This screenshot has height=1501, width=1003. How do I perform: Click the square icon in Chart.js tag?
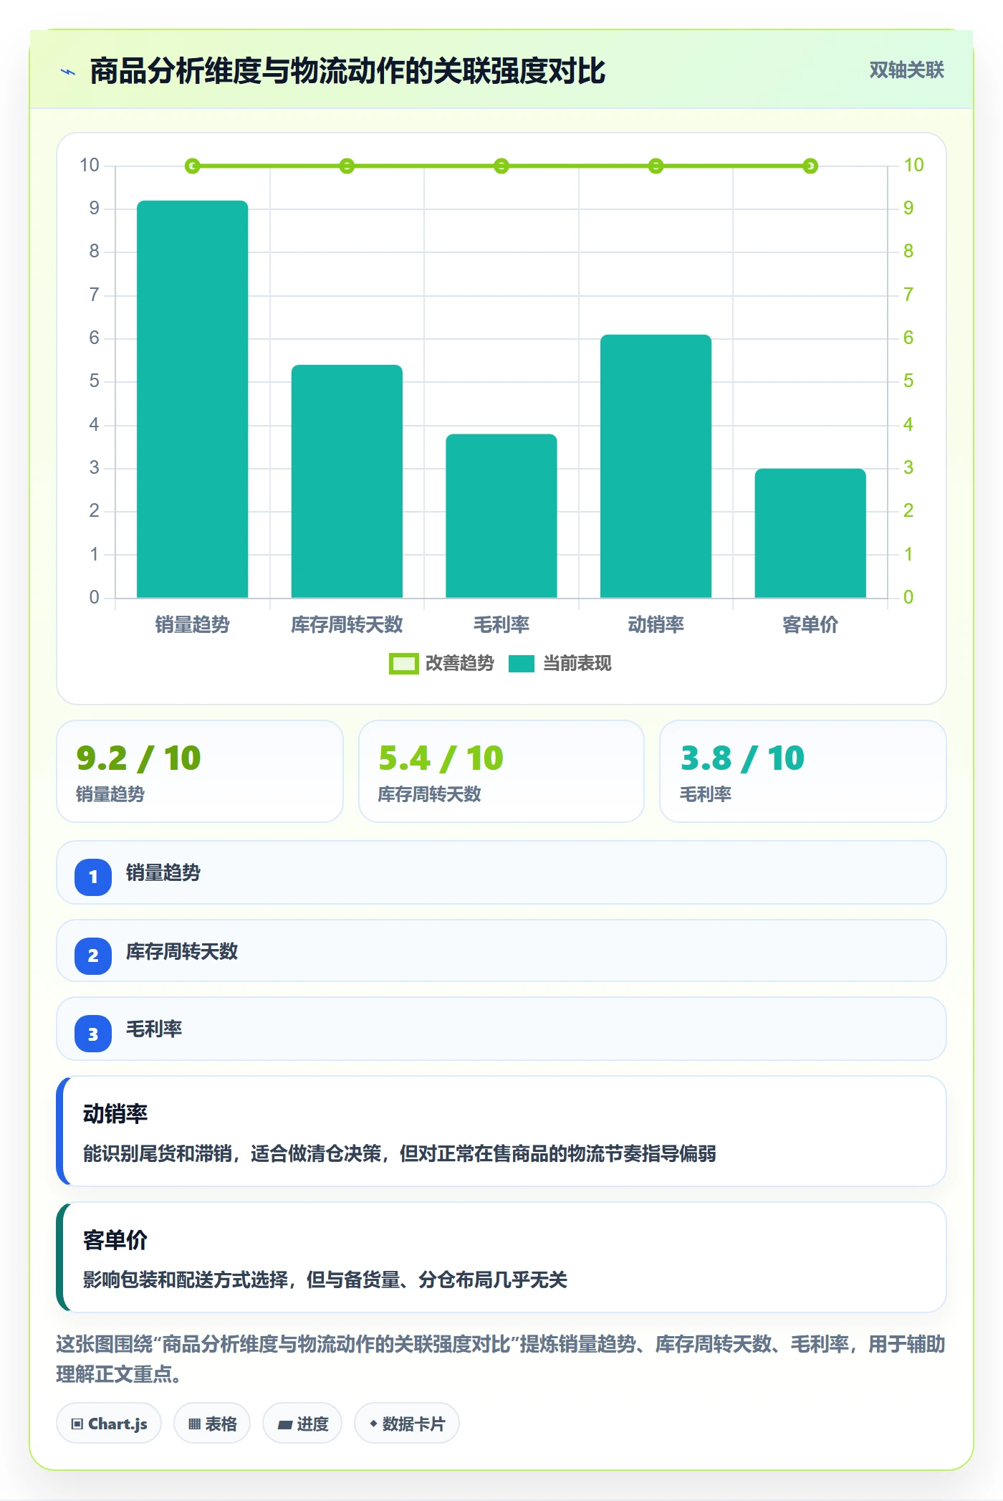[77, 1424]
